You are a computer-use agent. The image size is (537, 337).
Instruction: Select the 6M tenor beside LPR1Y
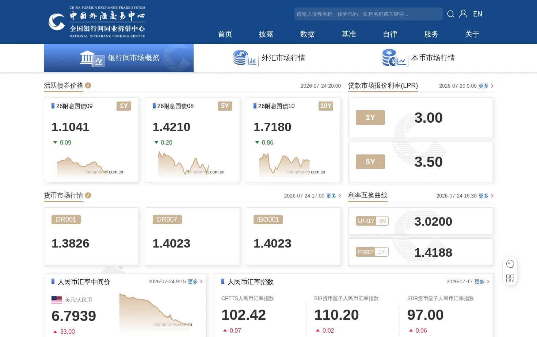[x=382, y=221]
